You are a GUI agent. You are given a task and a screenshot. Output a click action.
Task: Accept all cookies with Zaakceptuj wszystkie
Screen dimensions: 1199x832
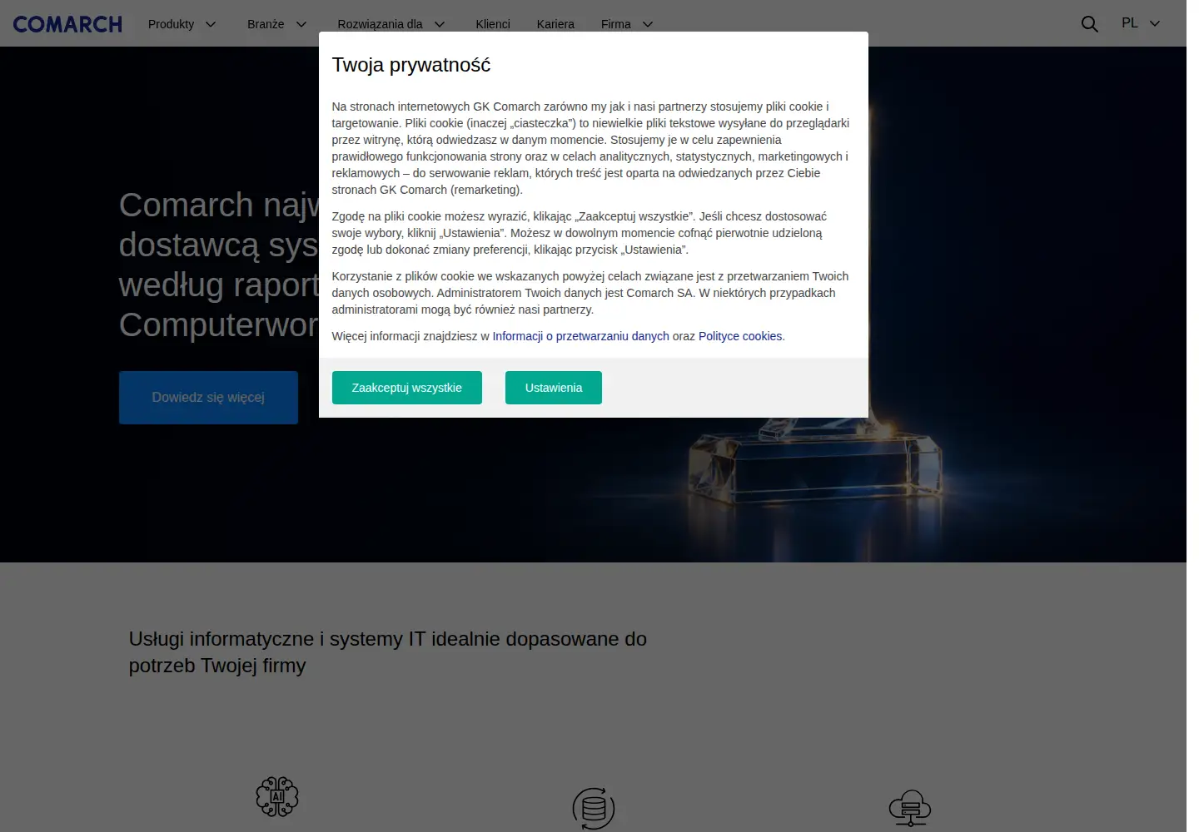point(407,388)
